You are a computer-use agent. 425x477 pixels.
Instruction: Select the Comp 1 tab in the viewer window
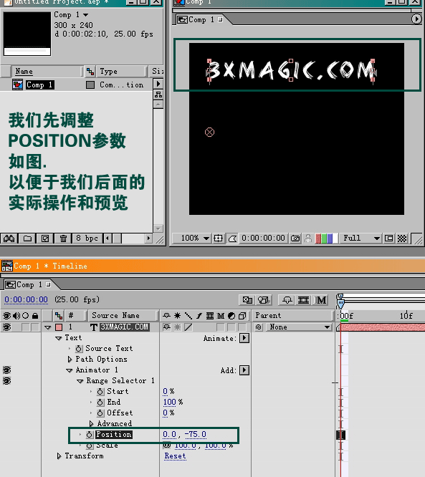[x=200, y=20]
